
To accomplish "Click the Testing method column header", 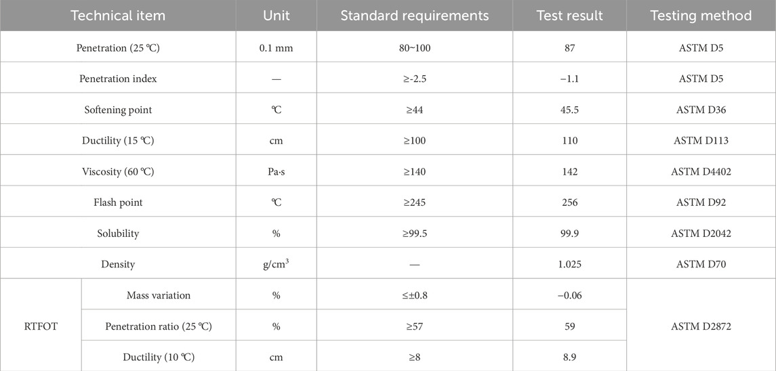I will pos(701,16).
